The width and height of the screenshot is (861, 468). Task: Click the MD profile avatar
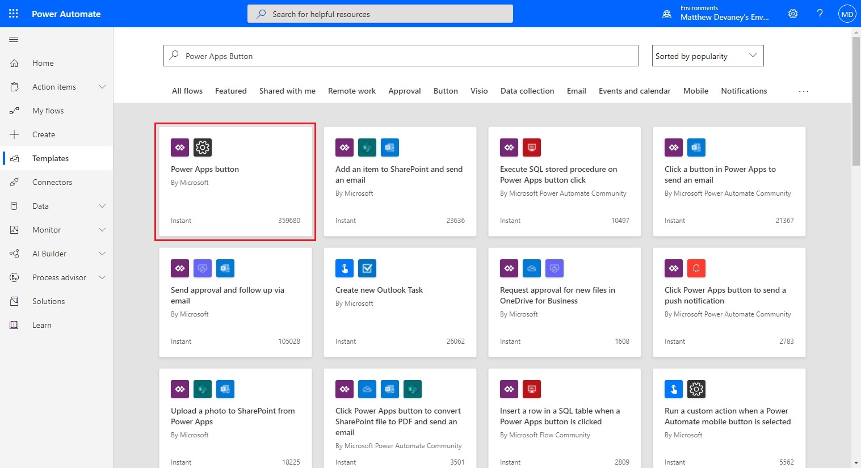tap(846, 13)
